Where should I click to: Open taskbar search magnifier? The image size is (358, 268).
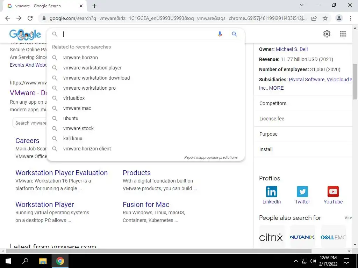click(x=25, y=261)
